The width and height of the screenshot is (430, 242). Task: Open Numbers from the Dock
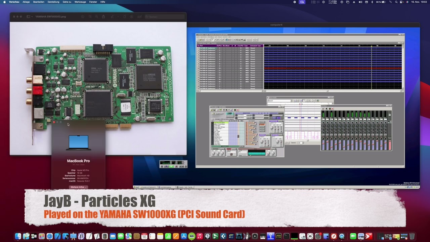(x=168, y=236)
